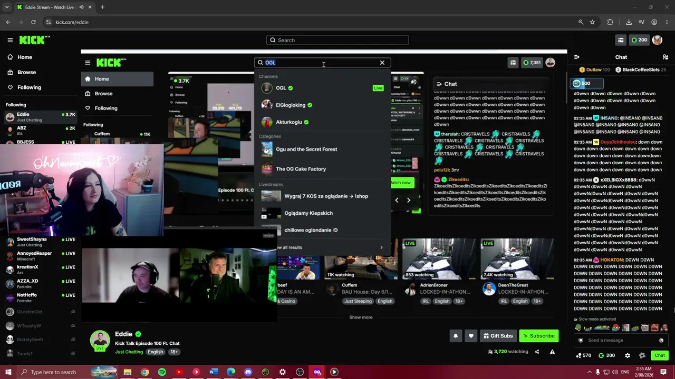Click the carousel next arrow in the stream
Image resolution: width=675 pixels, height=379 pixels.
pyautogui.click(x=408, y=200)
